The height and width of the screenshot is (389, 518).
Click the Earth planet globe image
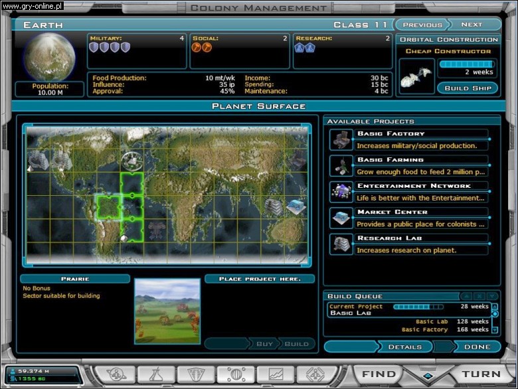[x=49, y=57]
